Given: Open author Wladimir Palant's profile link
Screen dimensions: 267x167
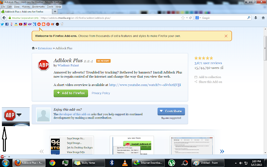Looking at the screenshot, I should tap(68, 65).
